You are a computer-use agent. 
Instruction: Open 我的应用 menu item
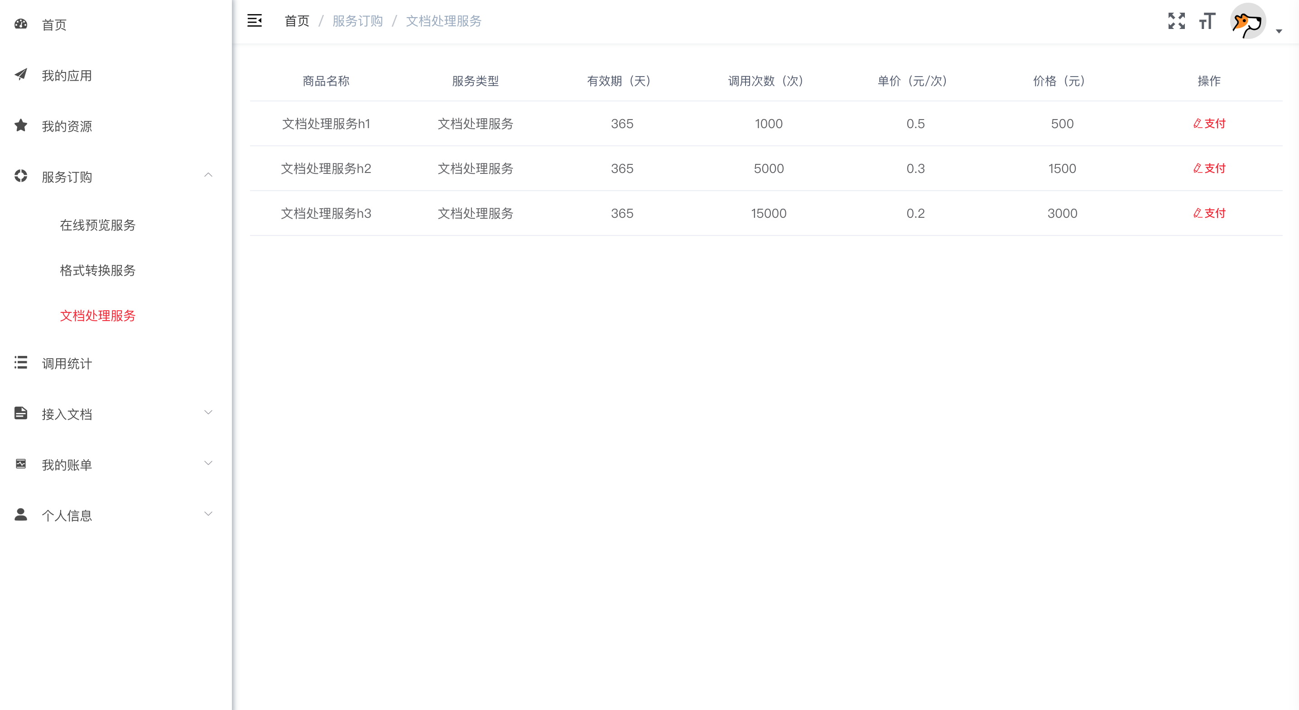point(67,76)
